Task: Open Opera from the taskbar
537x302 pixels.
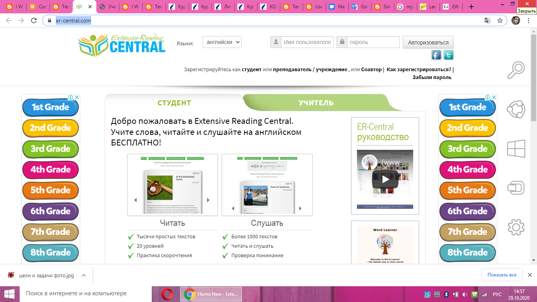Action: (x=167, y=294)
